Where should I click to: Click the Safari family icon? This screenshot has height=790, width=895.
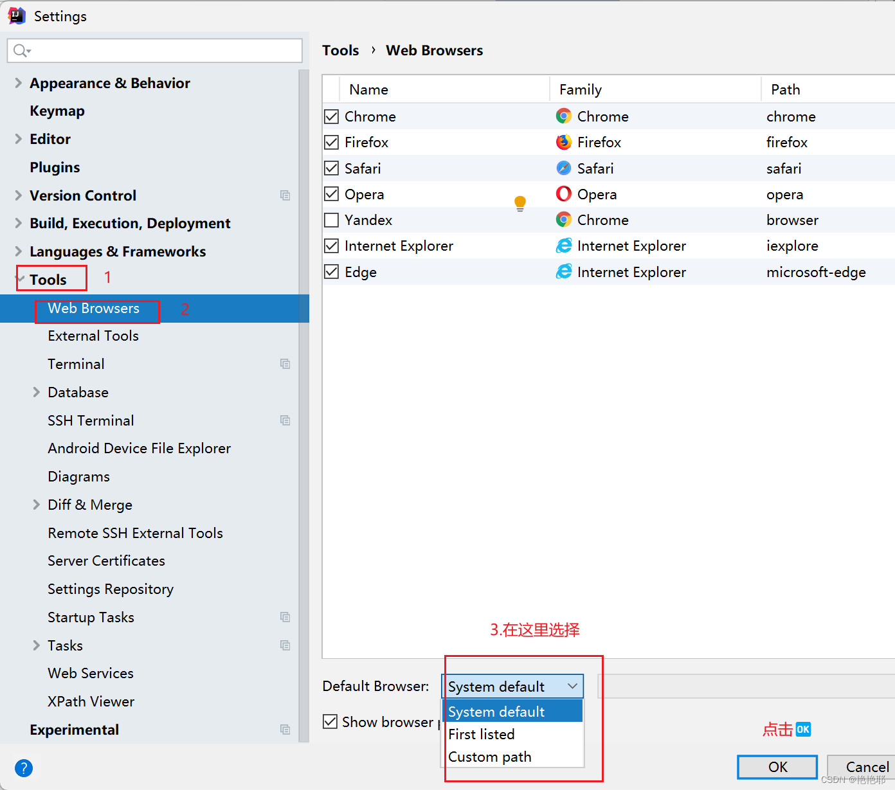[x=564, y=168]
